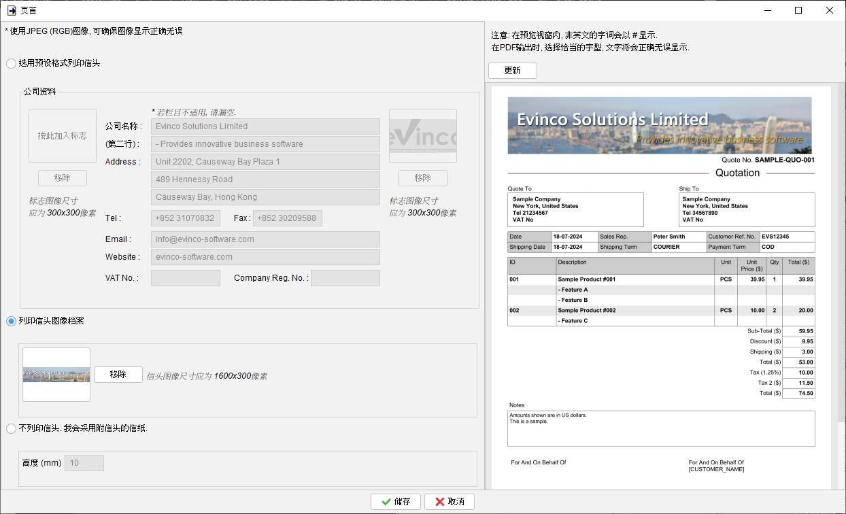
Task: Click the Email field info@evinco-software.com
Action: [x=265, y=239]
